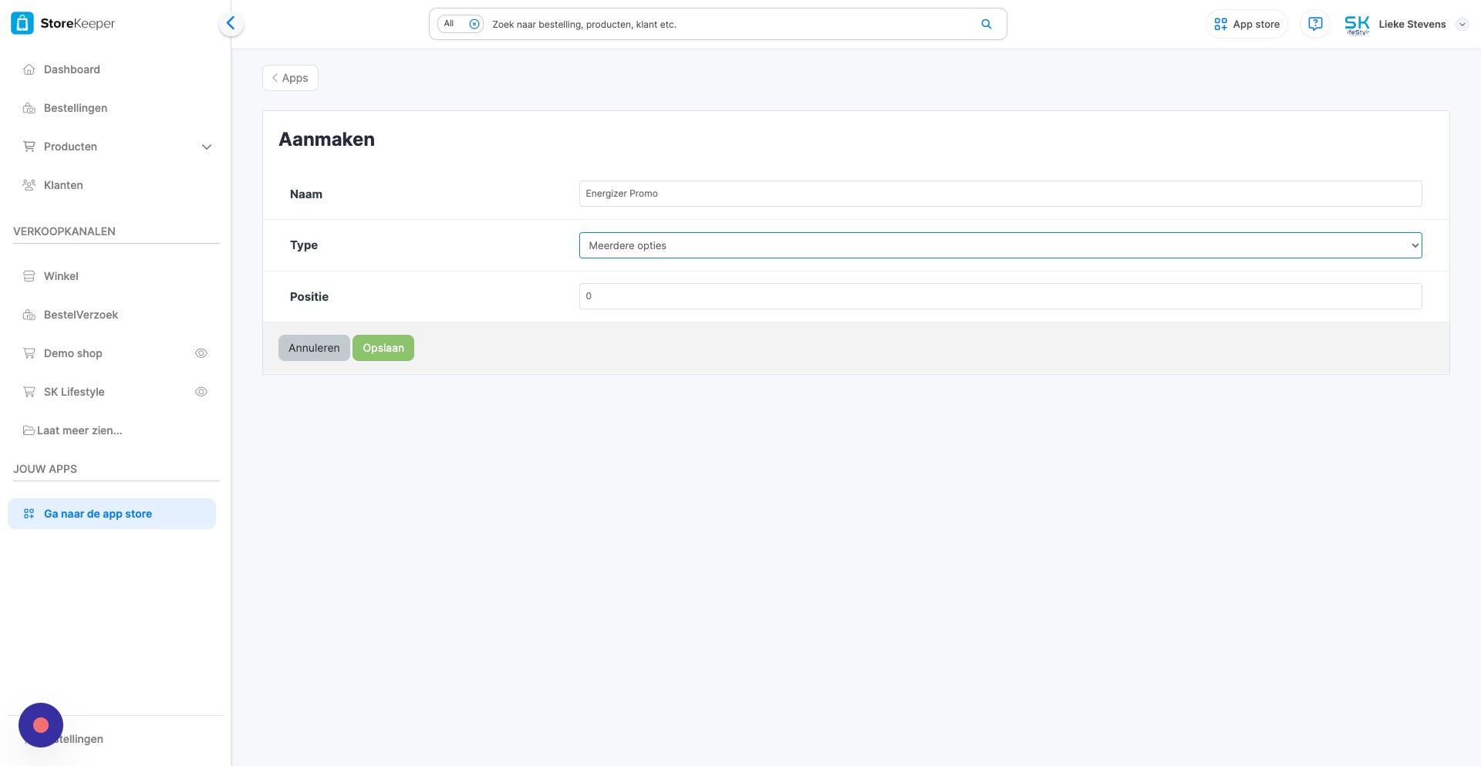The height and width of the screenshot is (766, 1481).
Task: Expand the Producten submenu chevron
Action: (207, 147)
